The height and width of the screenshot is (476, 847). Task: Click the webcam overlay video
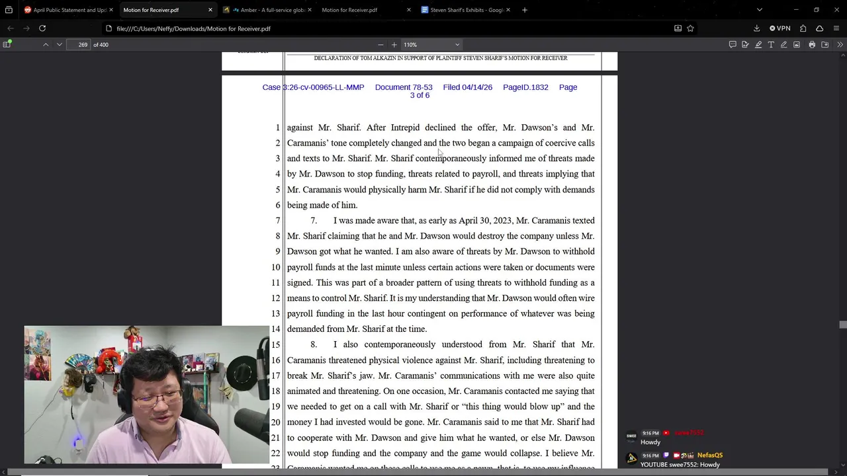147,395
